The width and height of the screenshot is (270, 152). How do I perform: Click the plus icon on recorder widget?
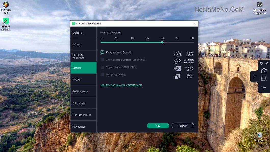[x=264, y=87]
